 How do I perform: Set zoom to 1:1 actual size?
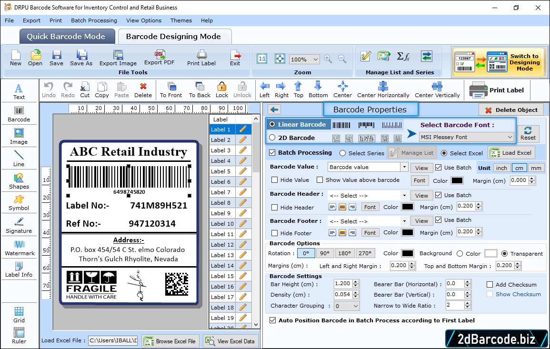click(262, 59)
